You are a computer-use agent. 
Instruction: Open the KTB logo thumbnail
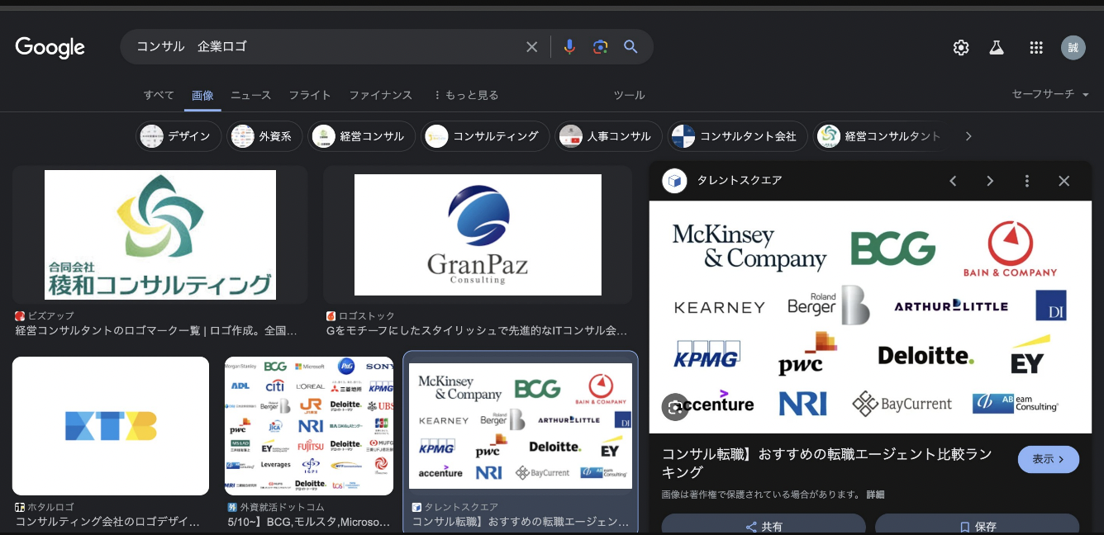pos(111,426)
